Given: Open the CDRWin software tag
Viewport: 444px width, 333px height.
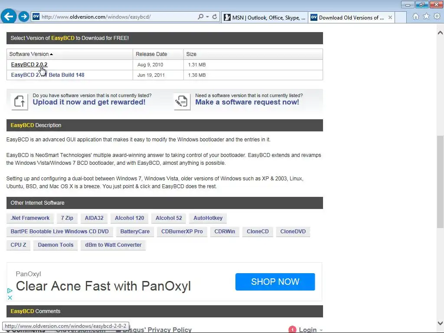Looking at the screenshot, I should [x=225, y=232].
